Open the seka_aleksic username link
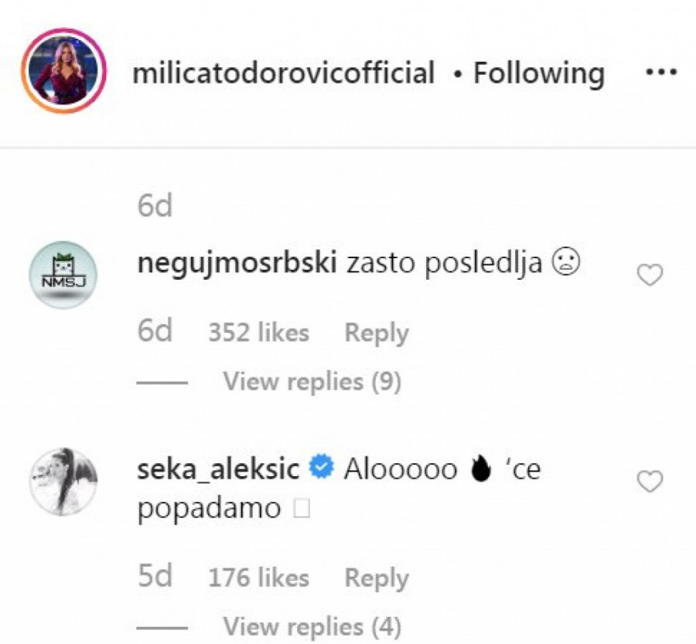The image size is (696, 644). (x=218, y=469)
